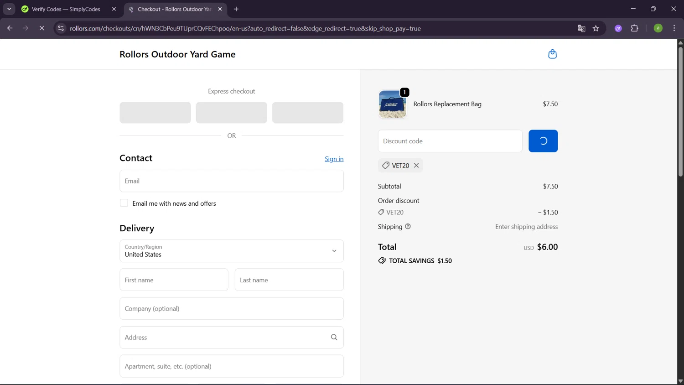This screenshot has width=684, height=385.
Task: Select the Checkout - Rollors Outdoor tab
Action: pos(175,9)
